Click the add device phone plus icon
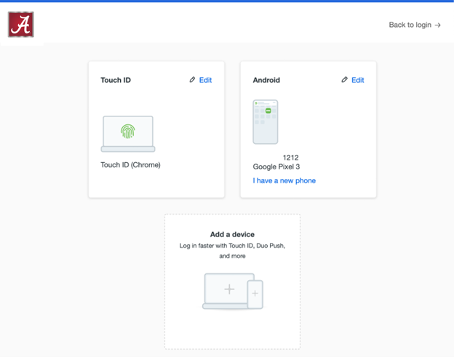 tap(255, 293)
